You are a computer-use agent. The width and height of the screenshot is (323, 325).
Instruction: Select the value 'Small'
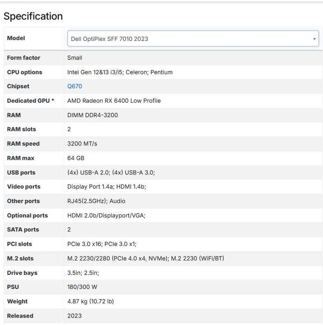pos(74,58)
